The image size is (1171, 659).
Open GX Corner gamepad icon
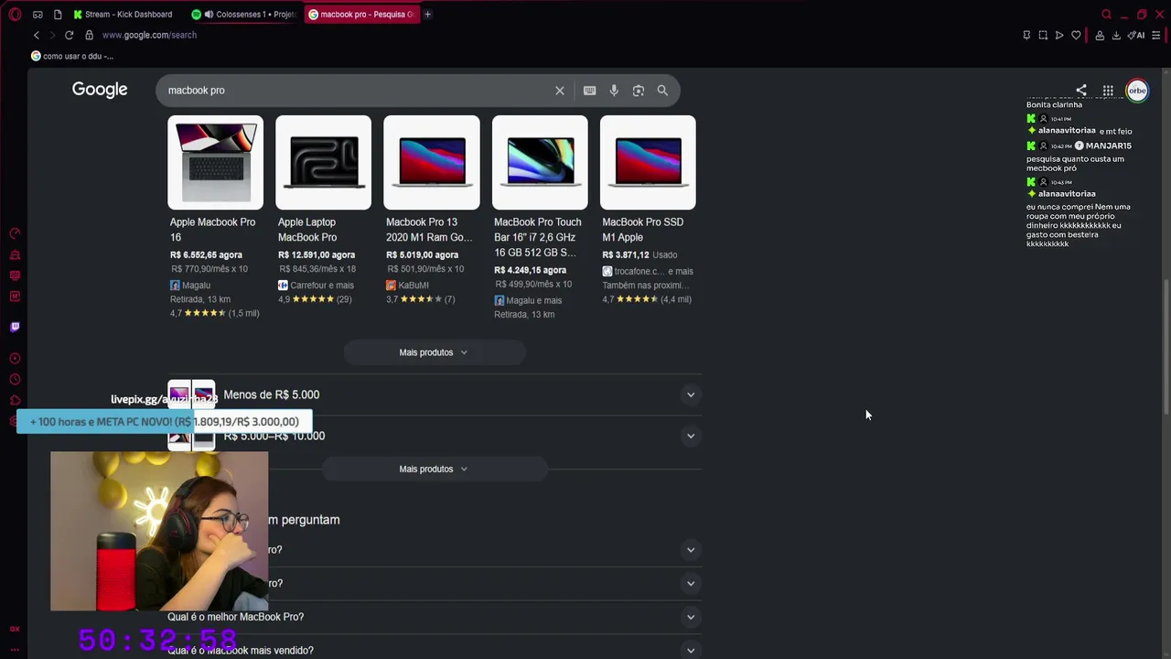[x=38, y=15]
